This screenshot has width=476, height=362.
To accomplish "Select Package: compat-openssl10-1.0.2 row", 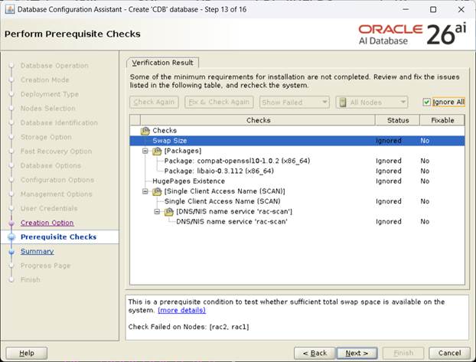I will click(x=297, y=161).
